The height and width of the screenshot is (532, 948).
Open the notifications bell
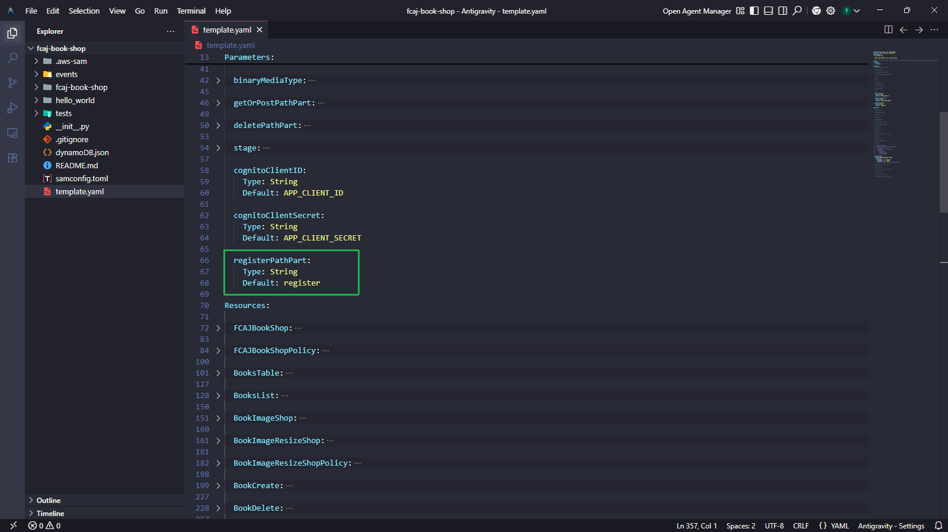click(939, 525)
